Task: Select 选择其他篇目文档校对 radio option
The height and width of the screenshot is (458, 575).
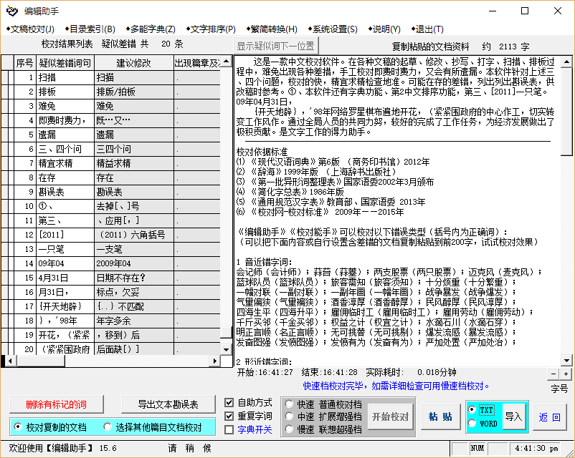Action: (108, 427)
